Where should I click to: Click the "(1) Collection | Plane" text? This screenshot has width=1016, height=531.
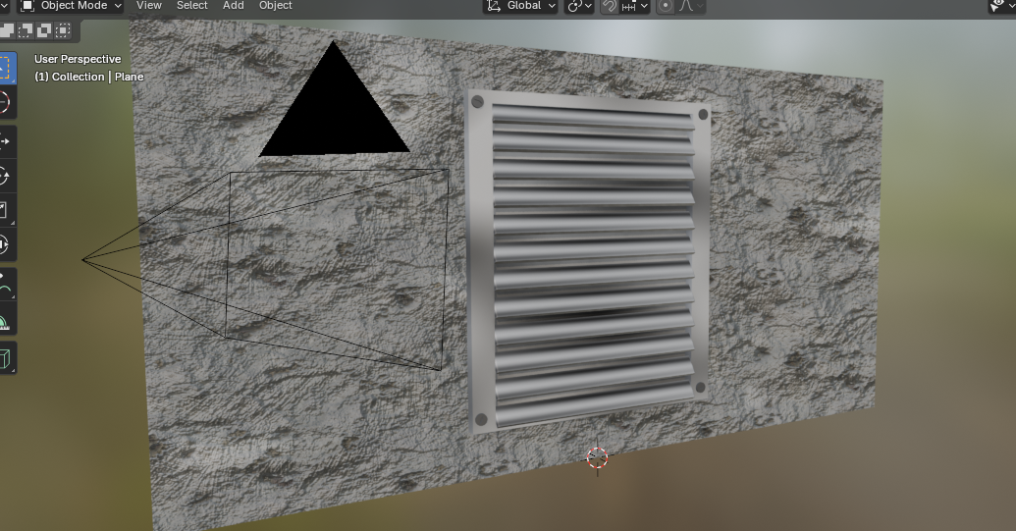[x=88, y=77]
